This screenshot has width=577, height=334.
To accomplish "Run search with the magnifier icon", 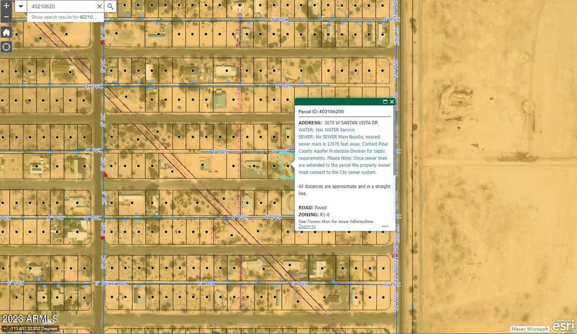I will pyautogui.click(x=110, y=6).
